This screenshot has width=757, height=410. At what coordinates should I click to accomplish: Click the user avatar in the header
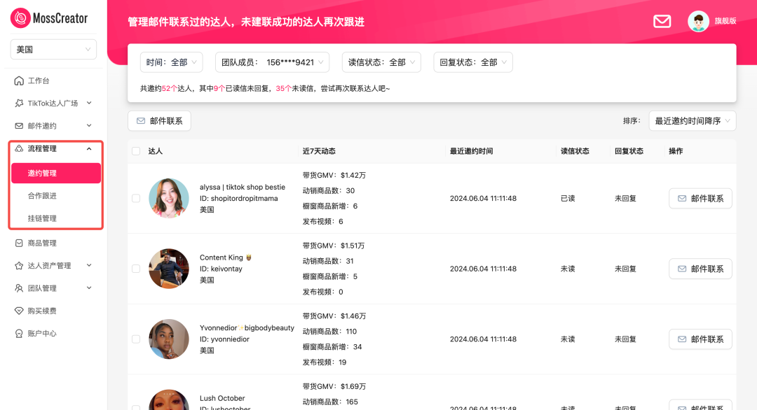[x=698, y=21]
